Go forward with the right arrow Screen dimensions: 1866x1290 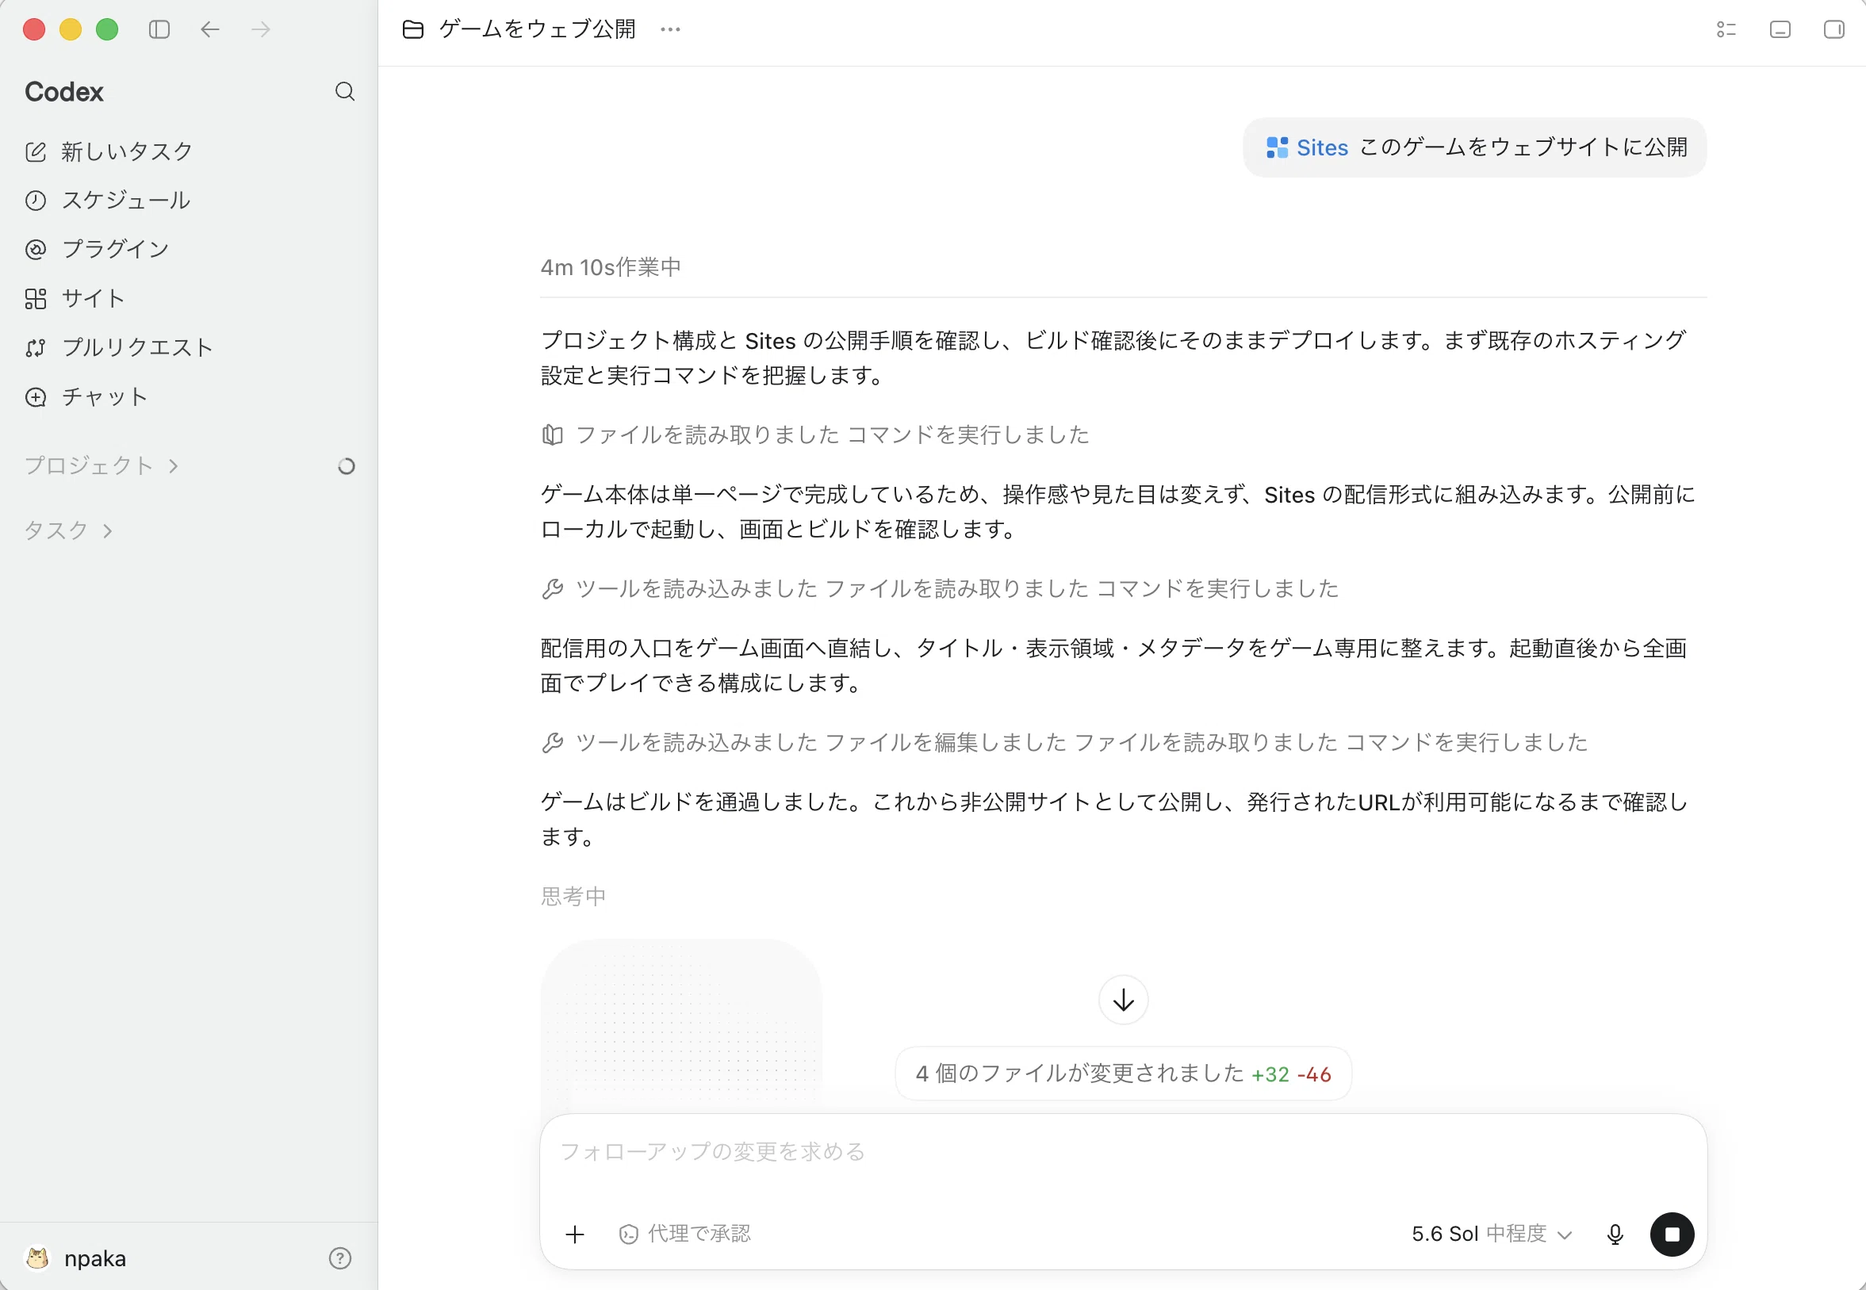point(260,30)
